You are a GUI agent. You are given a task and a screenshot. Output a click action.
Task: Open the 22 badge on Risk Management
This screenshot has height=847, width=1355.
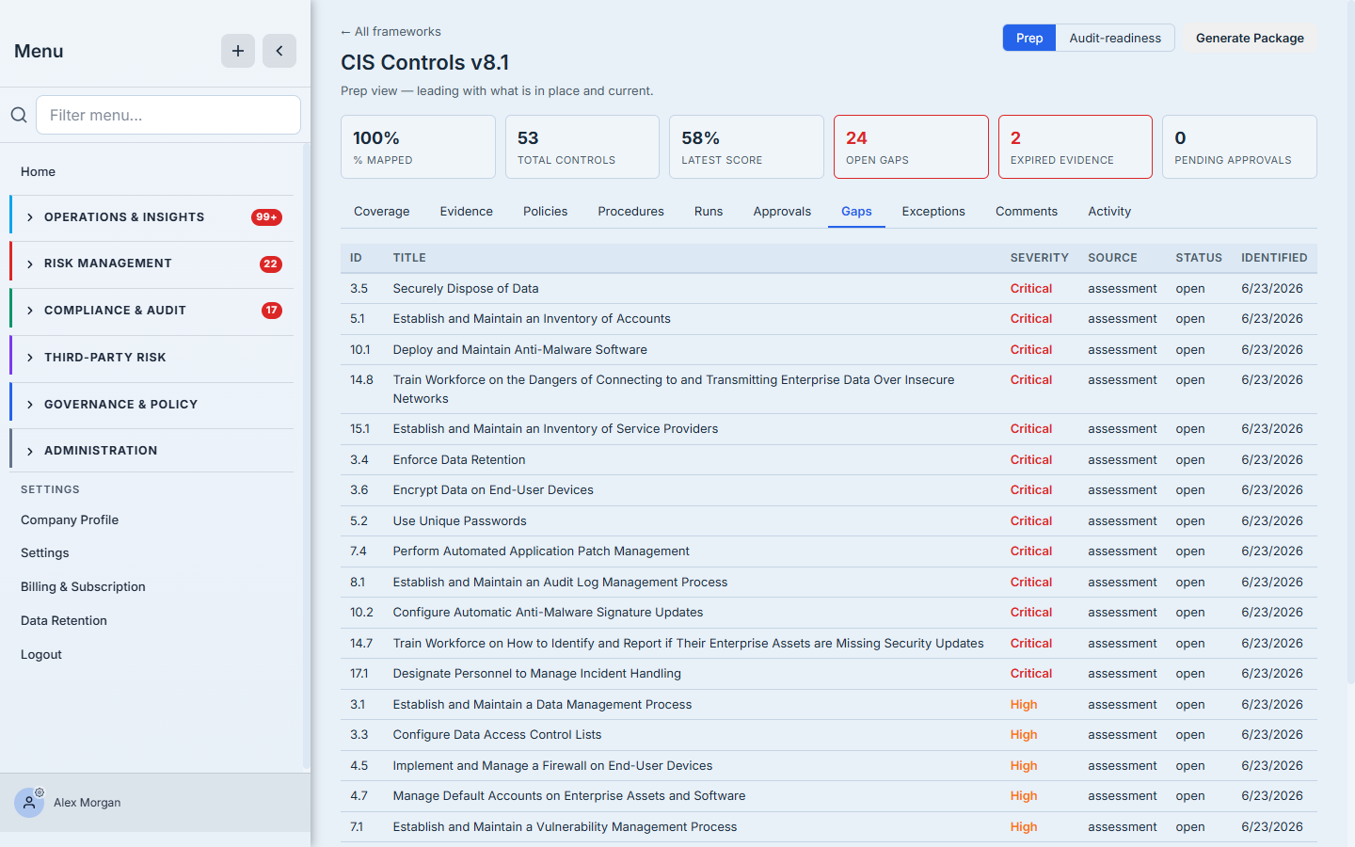(x=271, y=264)
